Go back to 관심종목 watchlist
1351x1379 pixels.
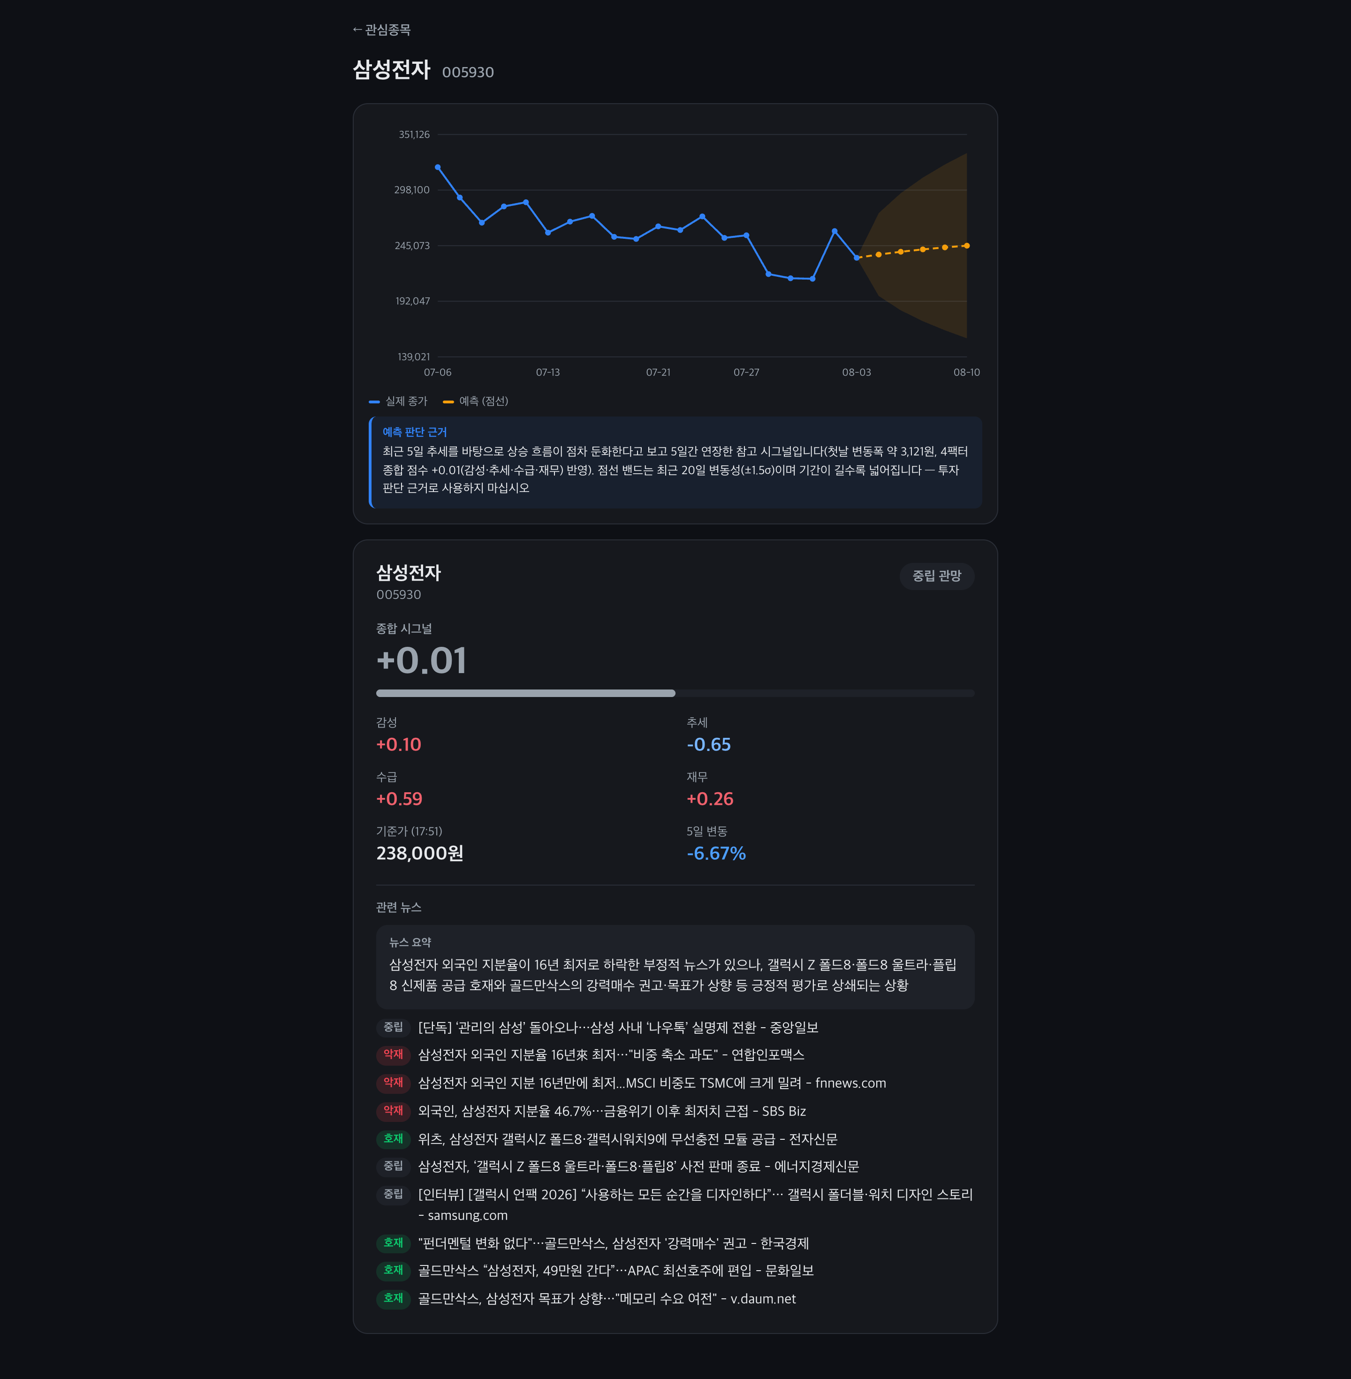click(x=382, y=30)
